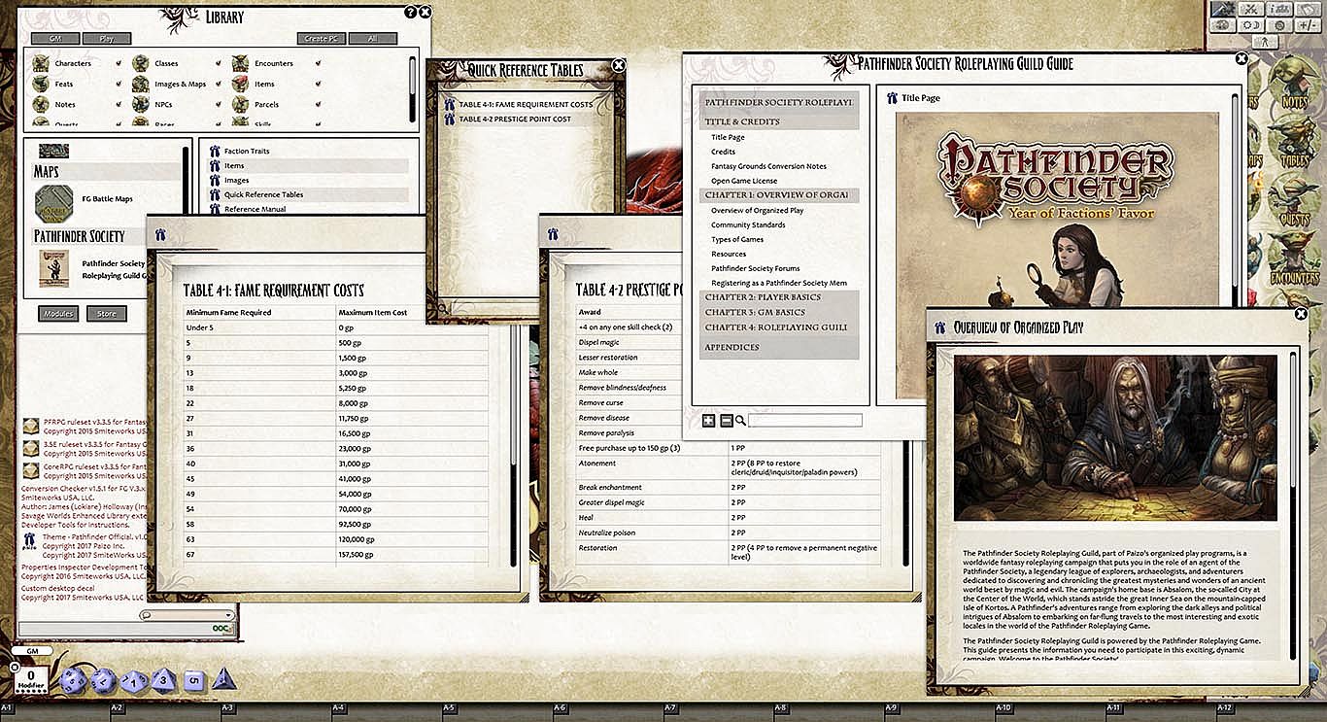The height and width of the screenshot is (722, 1327).
Task: Click the Modules button
Action: 58,314
